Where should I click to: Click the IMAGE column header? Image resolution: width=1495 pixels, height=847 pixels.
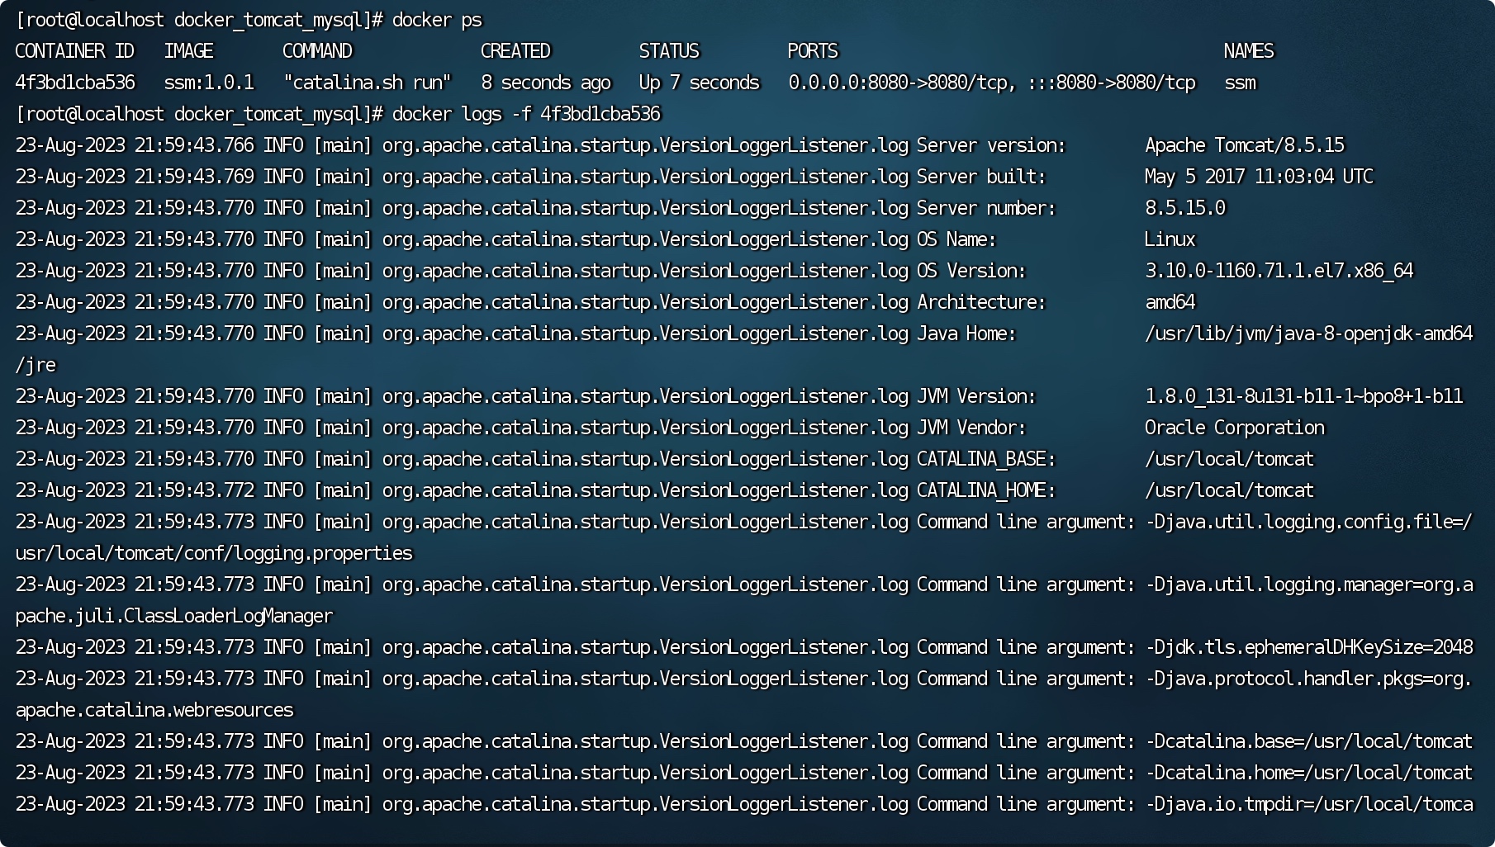pyautogui.click(x=188, y=51)
